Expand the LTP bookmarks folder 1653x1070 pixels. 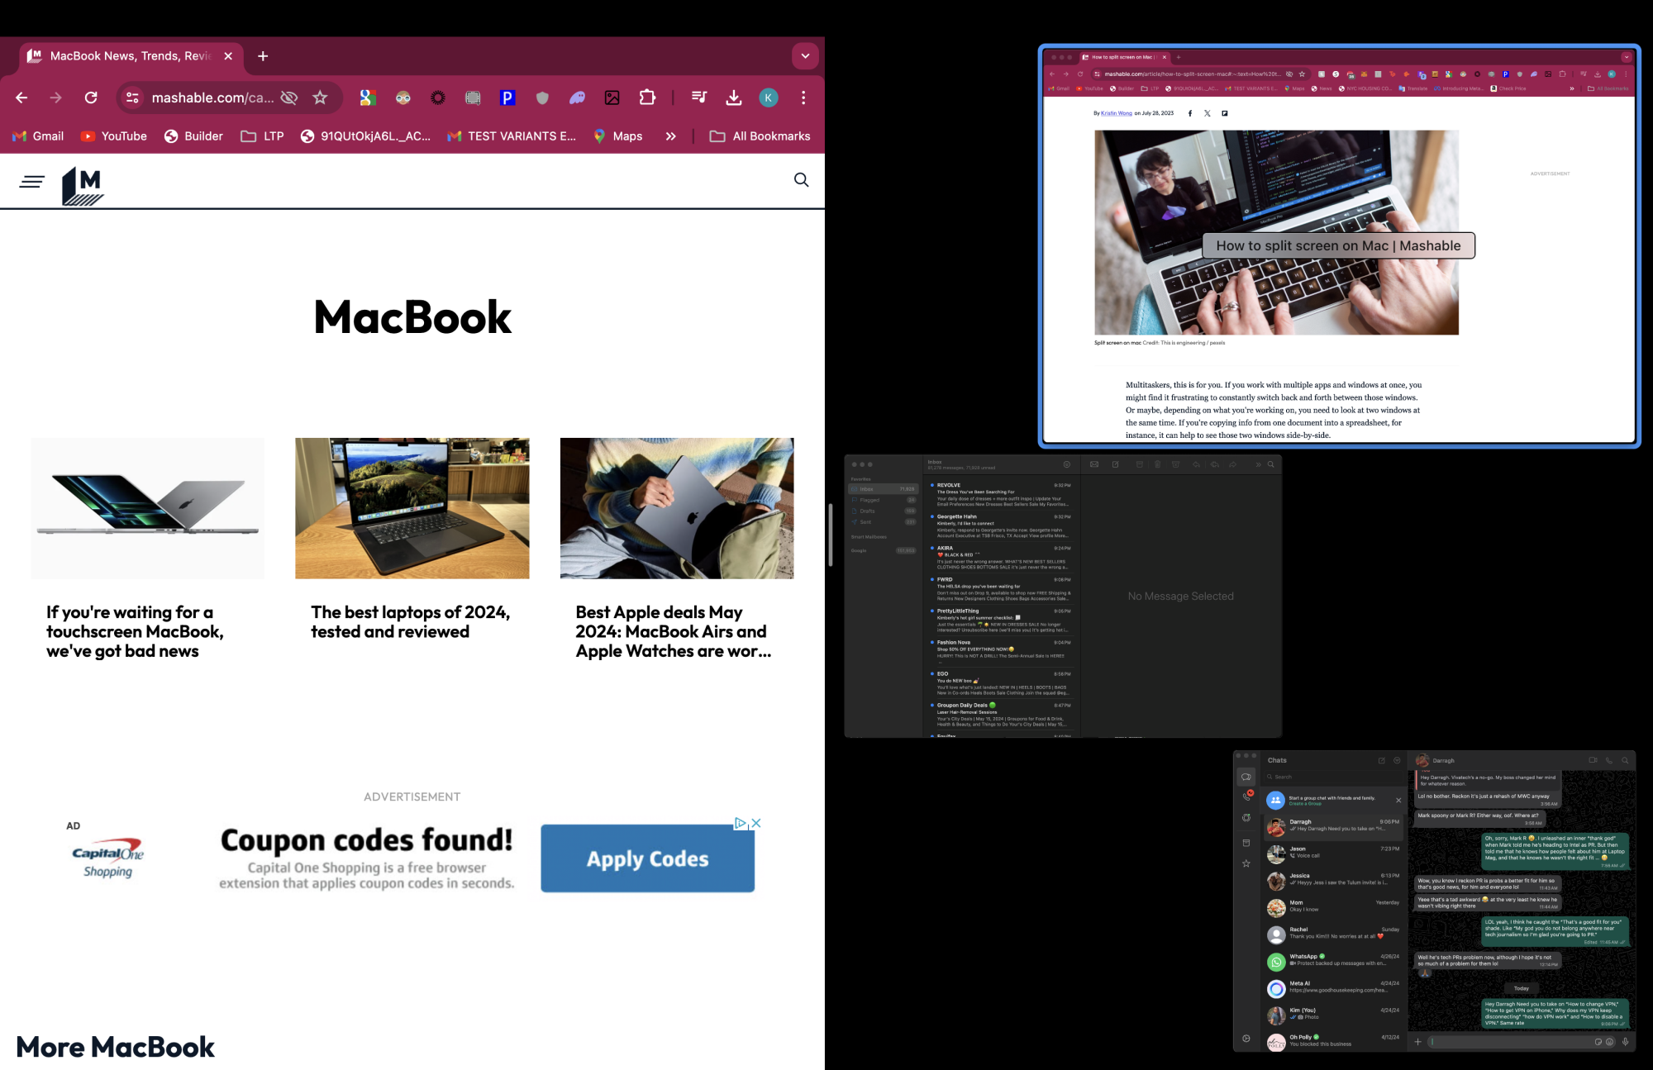[x=262, y=136]
